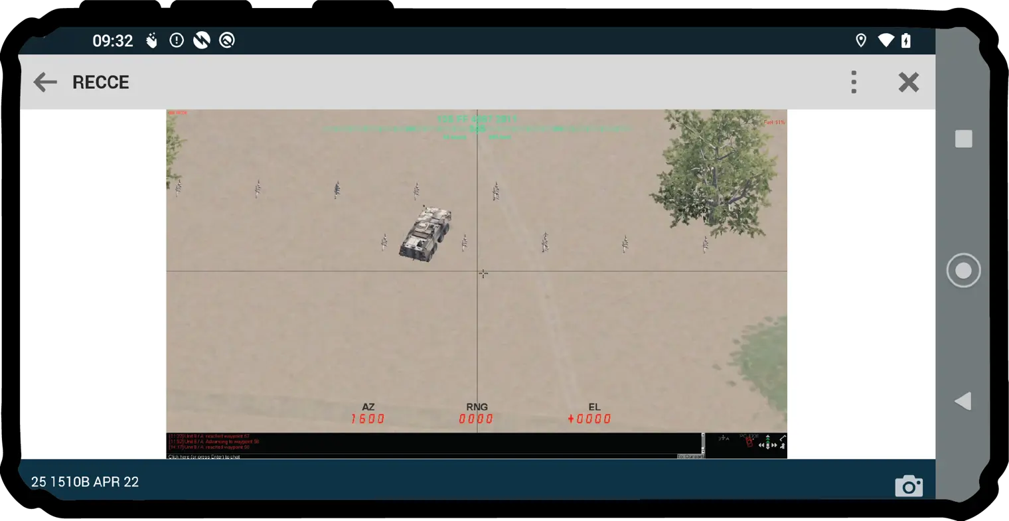
Task: Open the three-dot overflow menu
Action: [x=854, y=82]
